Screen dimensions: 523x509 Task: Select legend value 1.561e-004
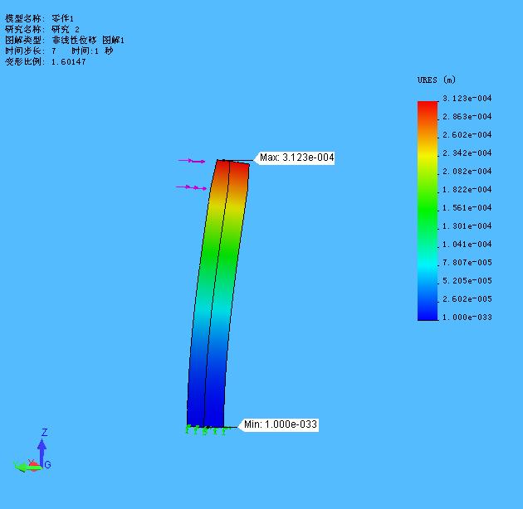tap(467, 208)
